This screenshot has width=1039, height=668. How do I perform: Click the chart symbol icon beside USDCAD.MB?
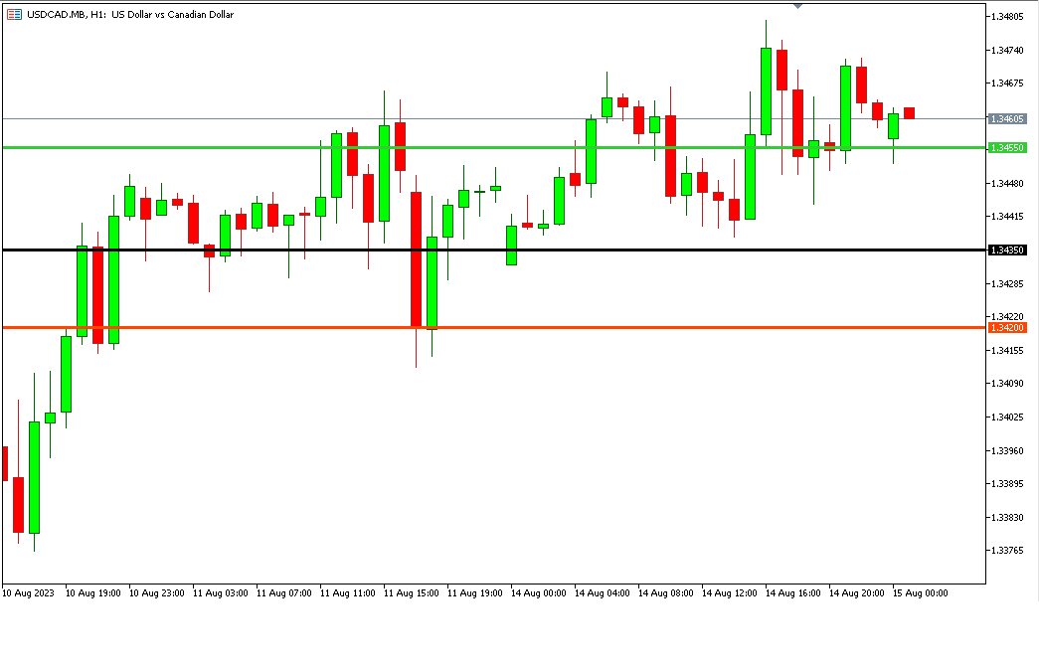point(14,15)
